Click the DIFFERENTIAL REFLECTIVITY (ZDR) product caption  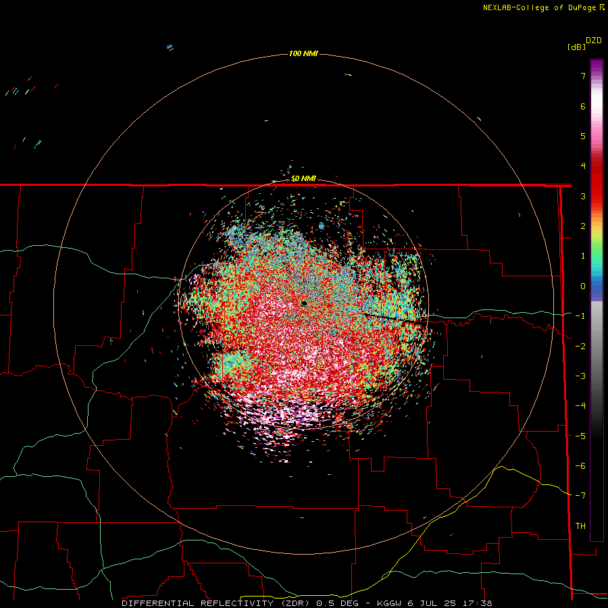coord(217,603)
